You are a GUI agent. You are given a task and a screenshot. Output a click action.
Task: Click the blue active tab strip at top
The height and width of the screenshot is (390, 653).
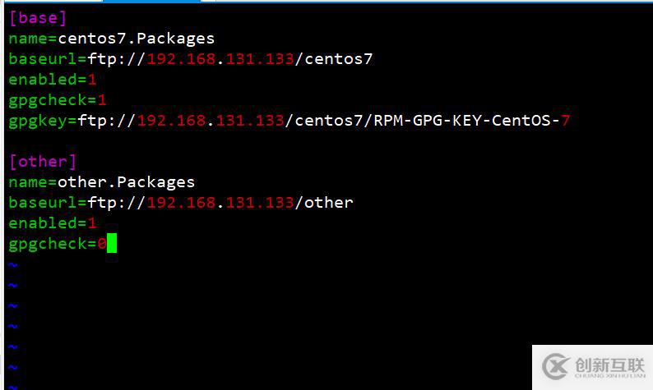point(151,2)
